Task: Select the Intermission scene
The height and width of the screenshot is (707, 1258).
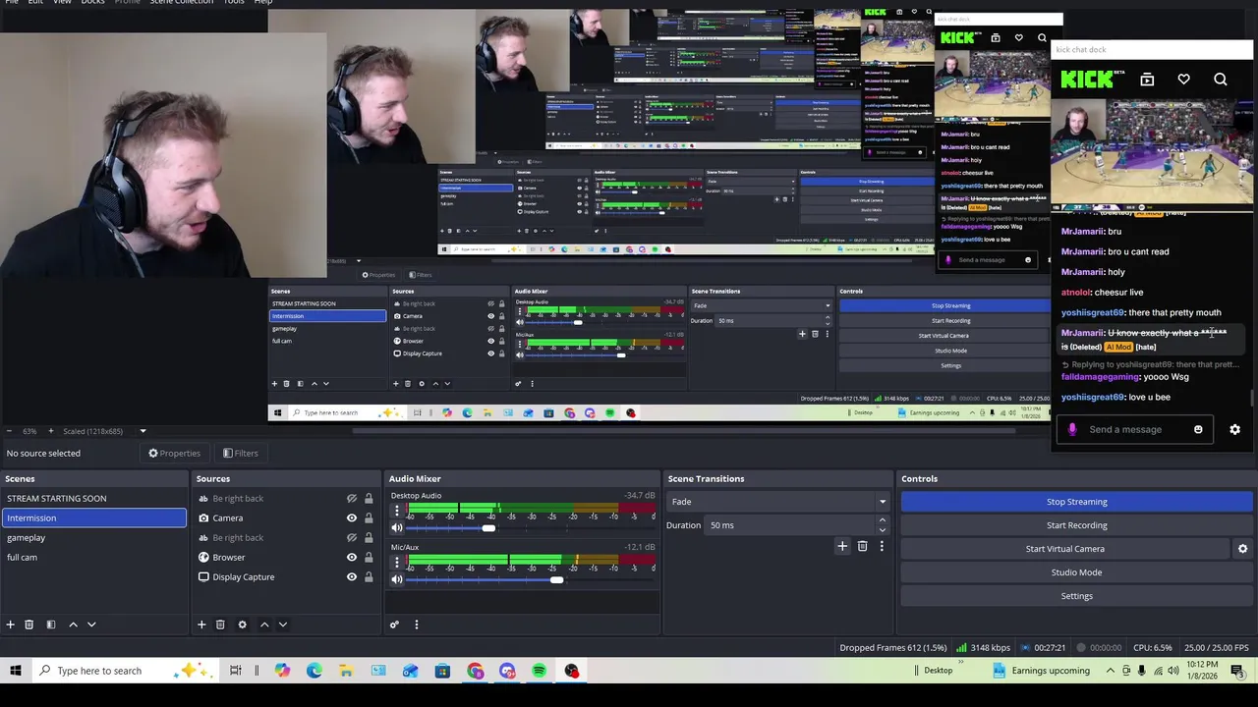Action: click(x=93, y=517)
